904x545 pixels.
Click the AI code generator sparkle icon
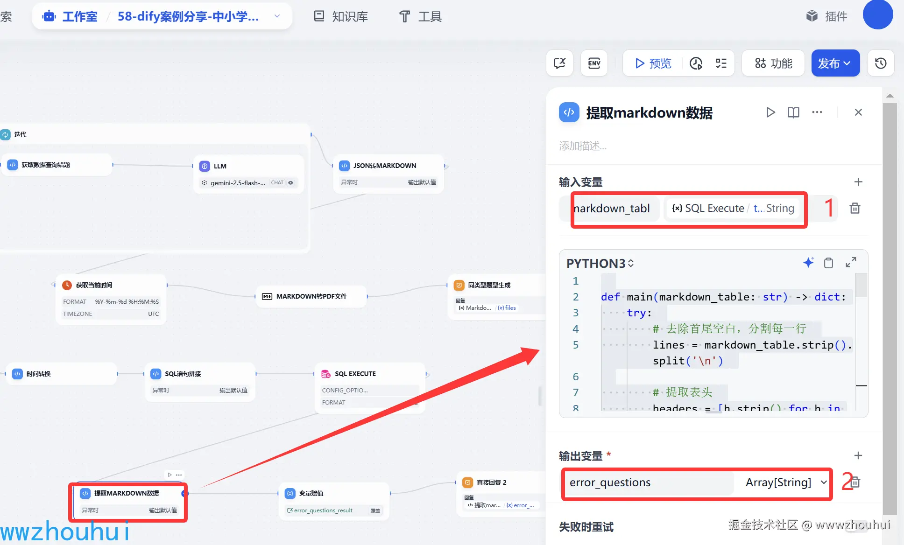(x=808, y=263)
